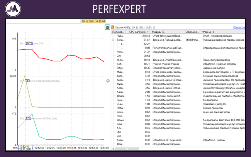Select the row for user 350

178,132
